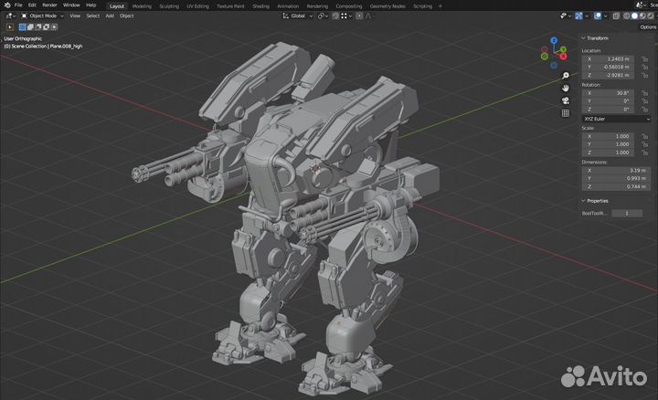This screenshot has height=400, width=658.
Task: Toggle proportional editing button
Action: (x=359, y=16)
